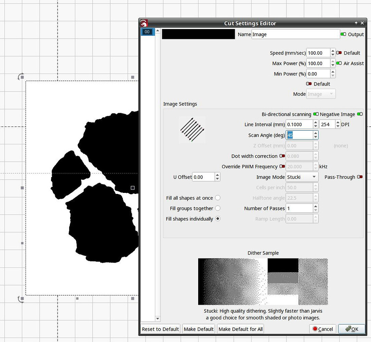Choose Fill groups together

point(218,208)
